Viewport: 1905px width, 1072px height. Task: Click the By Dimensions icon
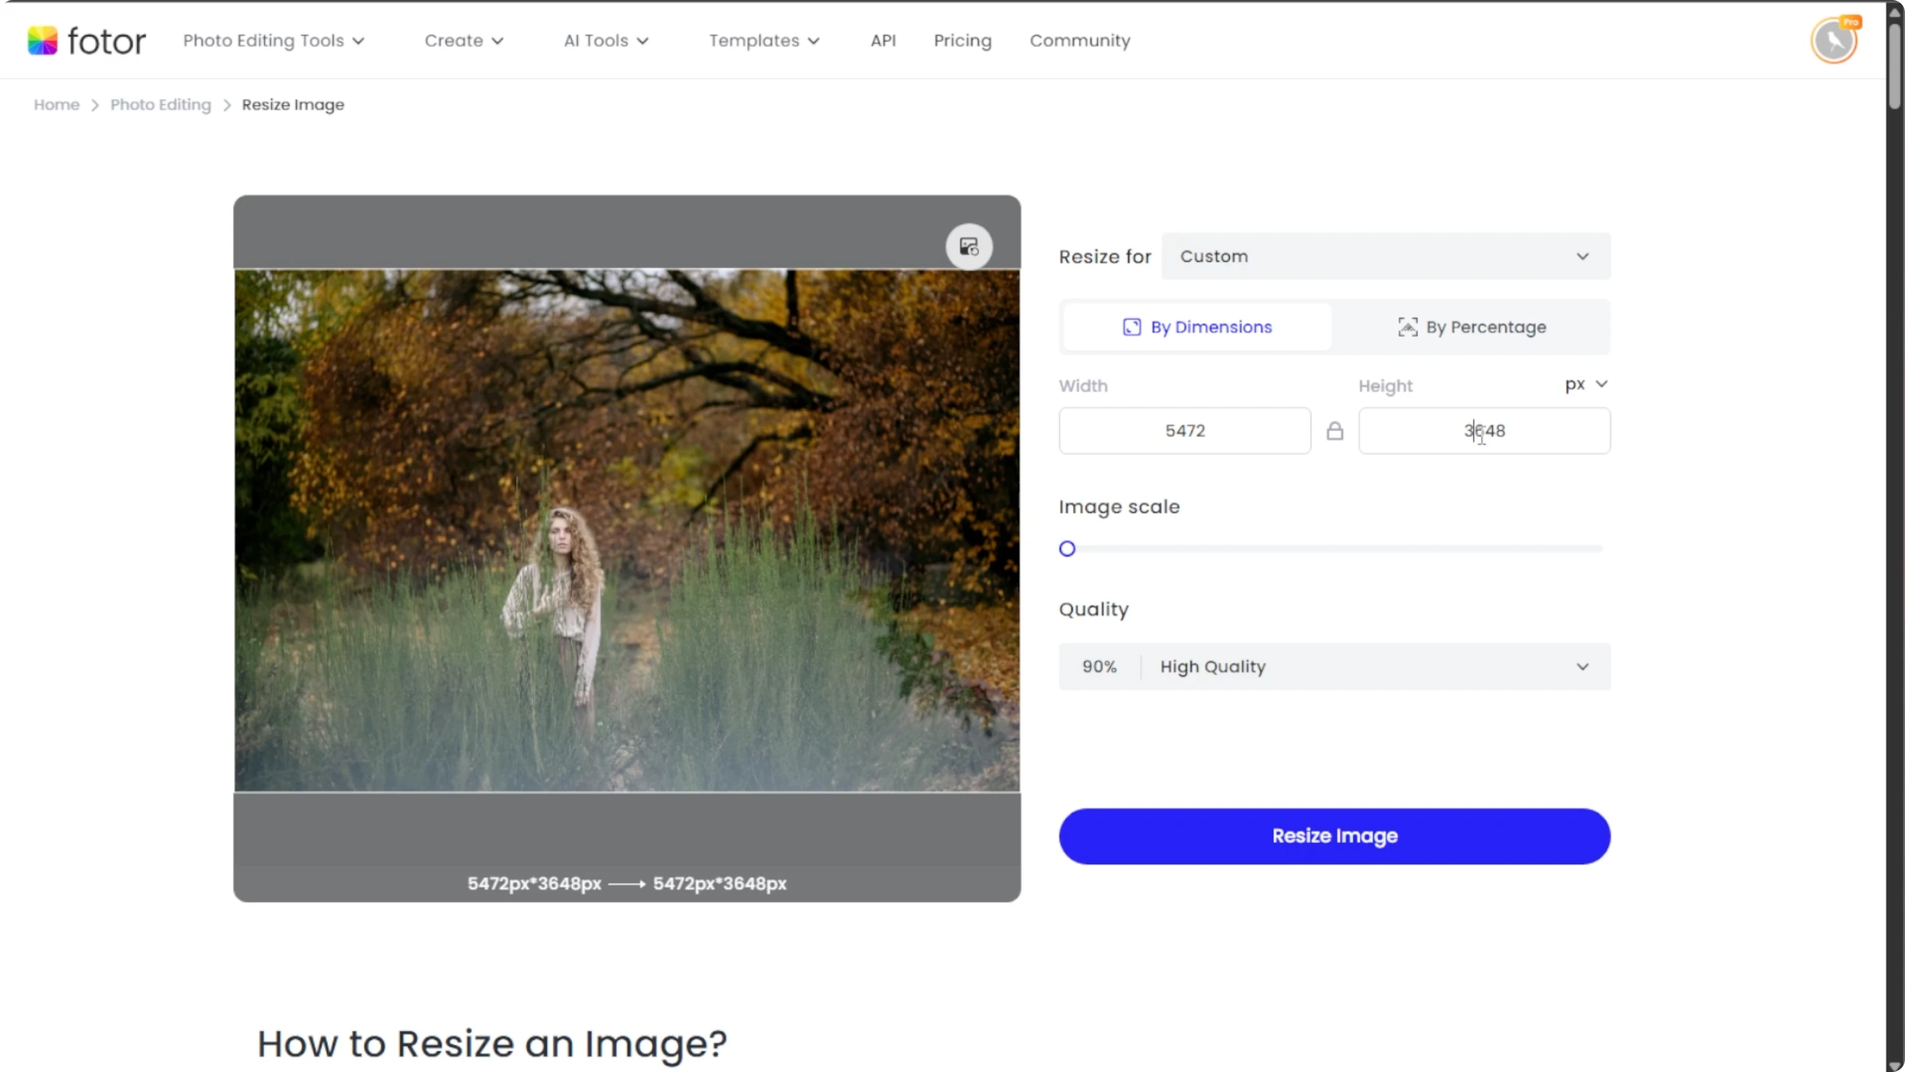tap(1131, 327)
